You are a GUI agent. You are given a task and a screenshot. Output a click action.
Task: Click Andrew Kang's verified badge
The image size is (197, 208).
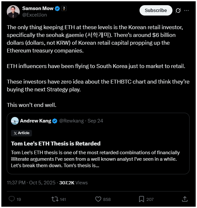(x=55, y=121)
